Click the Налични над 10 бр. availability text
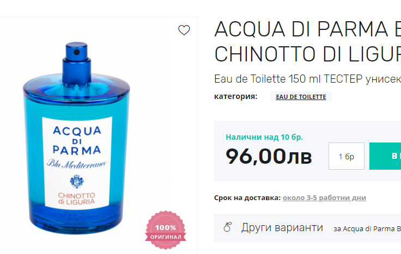 click(264, 137)
